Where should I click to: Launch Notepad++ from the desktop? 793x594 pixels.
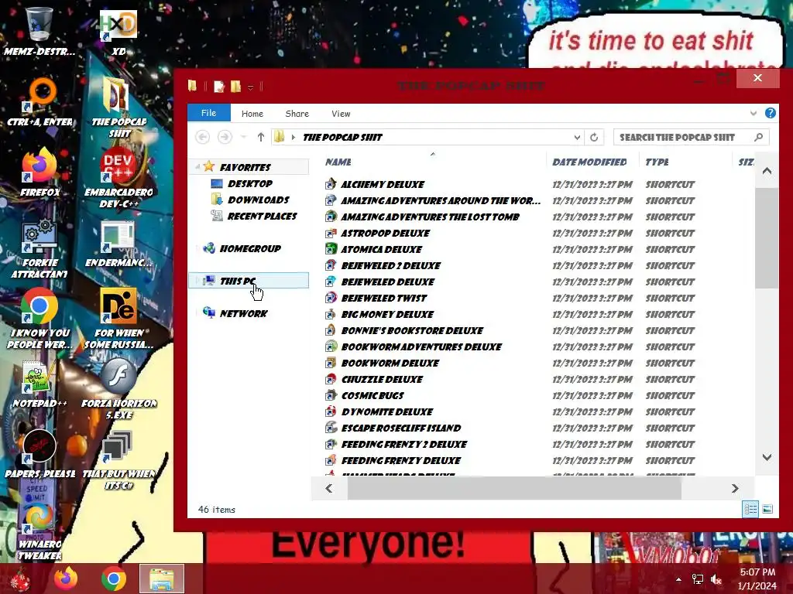[39, 384]
